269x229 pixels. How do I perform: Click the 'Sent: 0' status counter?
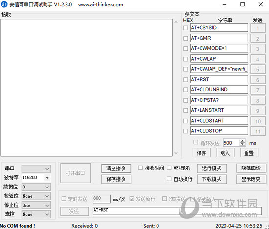151,226
